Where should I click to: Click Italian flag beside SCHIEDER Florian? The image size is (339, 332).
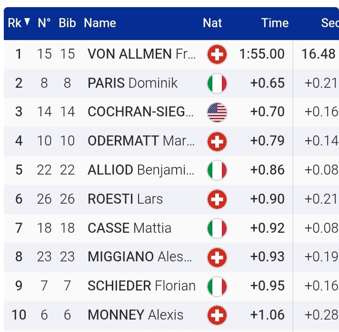pyautogui.click(x=217, y=286)
